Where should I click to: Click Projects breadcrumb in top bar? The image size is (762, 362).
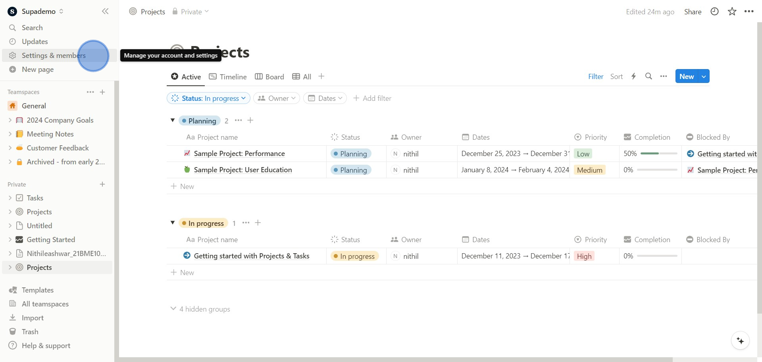pyautogui.click(x=147, y=12)
